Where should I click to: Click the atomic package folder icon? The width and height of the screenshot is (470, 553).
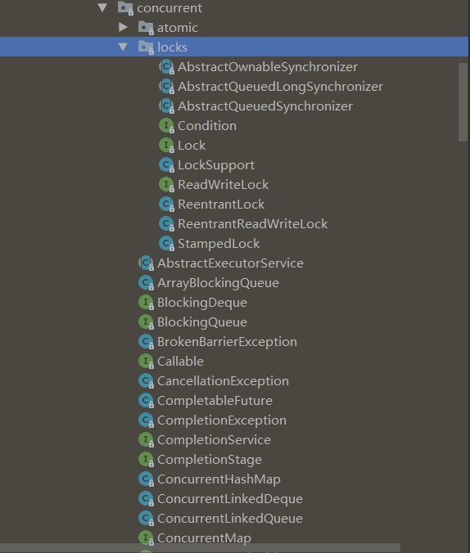[x=146, y=28]
